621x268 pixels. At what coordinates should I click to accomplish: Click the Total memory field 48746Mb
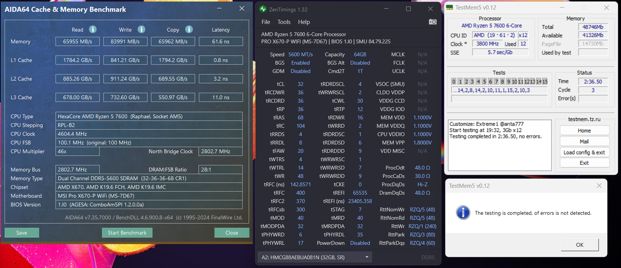click(593, 27)
